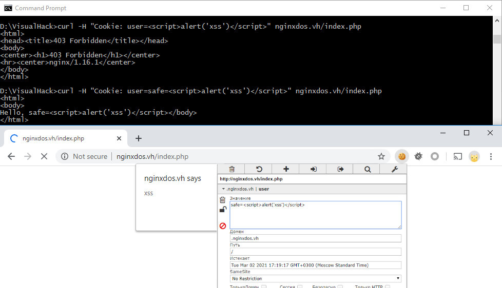Viewport: 502px width, 288px height.
Task: Click the domain field .nginxdos.vh
Action: pyautogui.click(x=315, y=238)
